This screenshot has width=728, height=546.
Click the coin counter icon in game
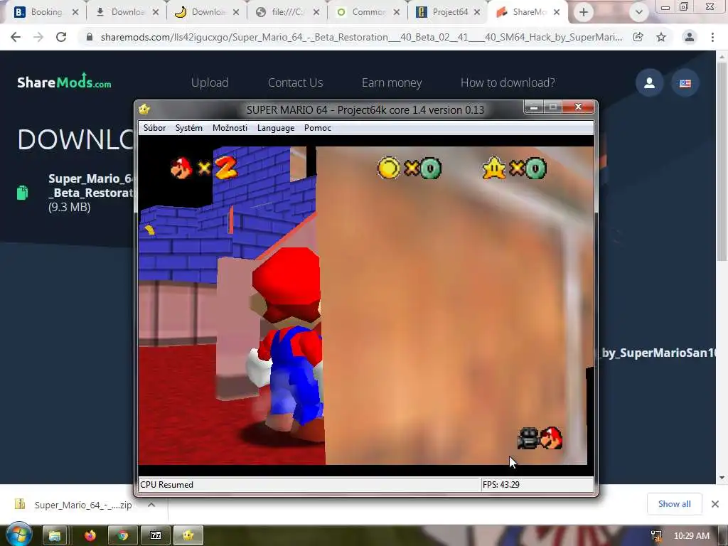click(388, 168)
